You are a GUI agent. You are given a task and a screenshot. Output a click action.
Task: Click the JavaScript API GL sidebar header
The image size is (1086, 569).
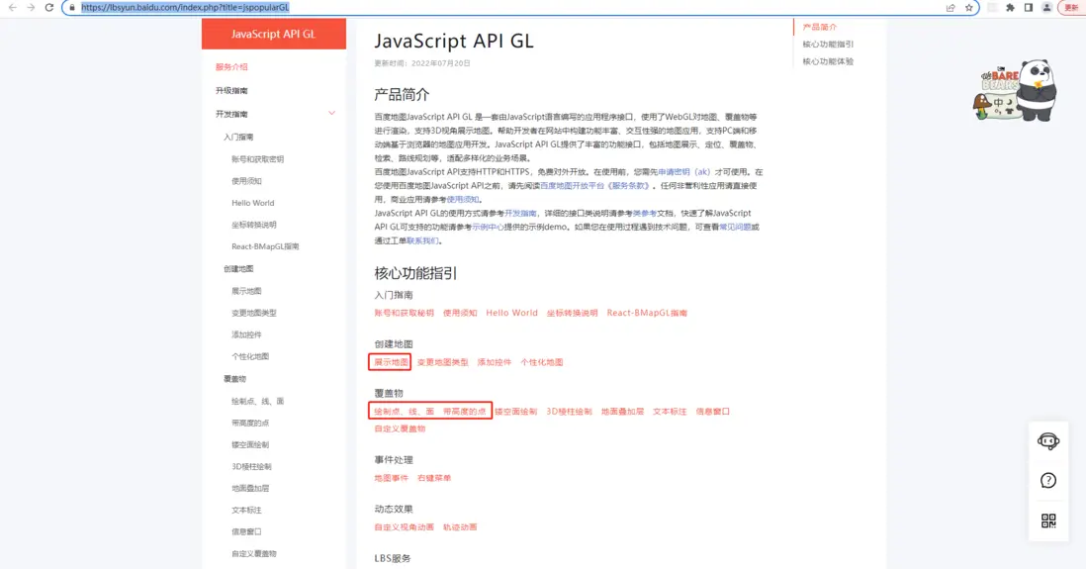274,34
